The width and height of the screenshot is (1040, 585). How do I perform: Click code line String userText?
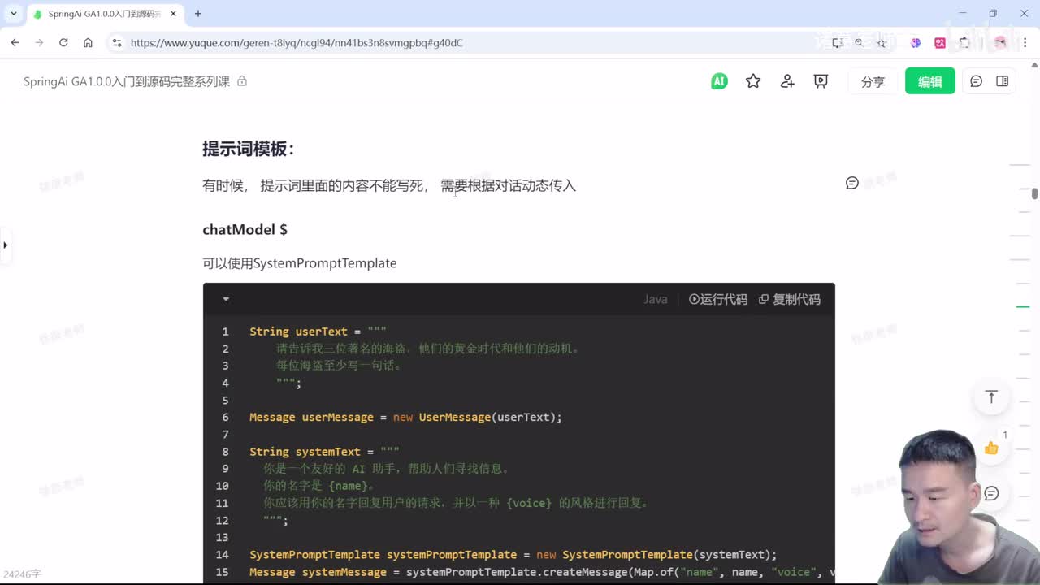tap(318, 331)
